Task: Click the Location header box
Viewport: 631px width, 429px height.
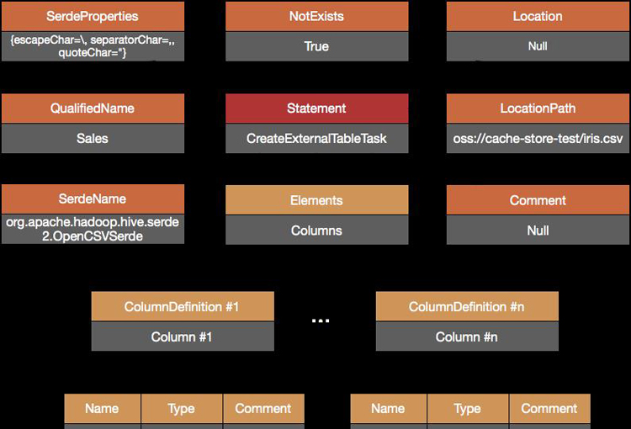Action: pos(537,16)
